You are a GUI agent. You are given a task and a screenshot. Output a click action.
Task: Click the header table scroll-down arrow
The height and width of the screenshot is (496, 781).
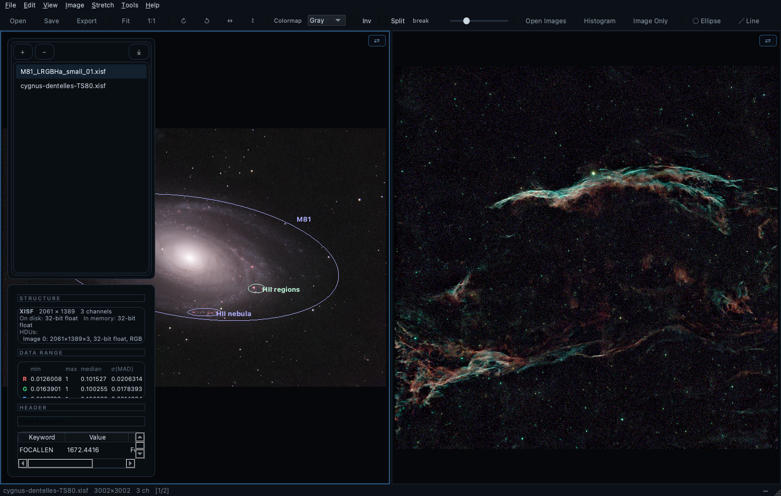[140, 454]
